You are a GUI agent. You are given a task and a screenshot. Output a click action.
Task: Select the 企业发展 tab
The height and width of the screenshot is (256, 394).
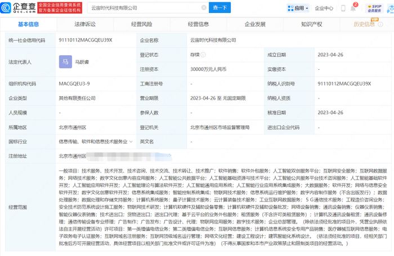coord(254,24)
